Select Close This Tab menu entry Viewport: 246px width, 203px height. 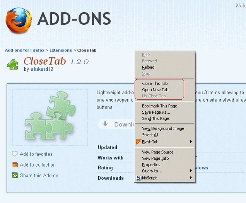click(x=164, y=84)
